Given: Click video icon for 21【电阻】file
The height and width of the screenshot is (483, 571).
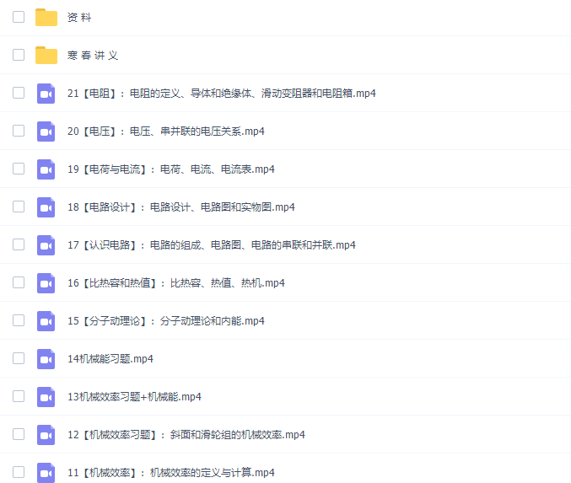Looking at the screenshot, I should click(46, 94).
